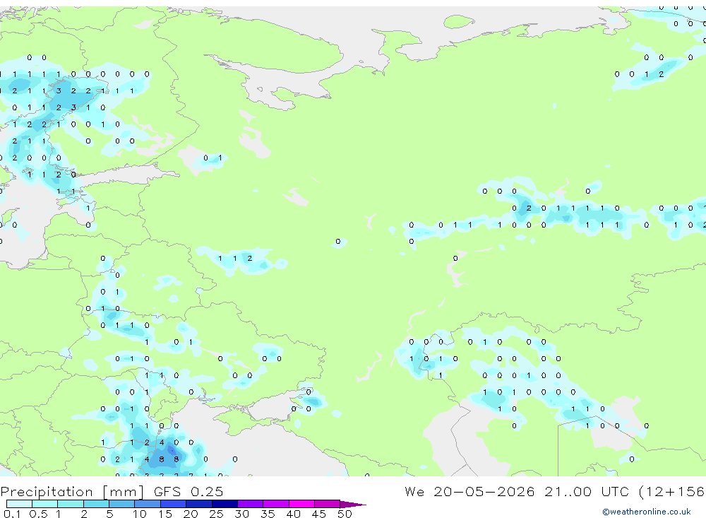
Task: Click the '(12+156' forecast offset text
Action: (672, 491)
